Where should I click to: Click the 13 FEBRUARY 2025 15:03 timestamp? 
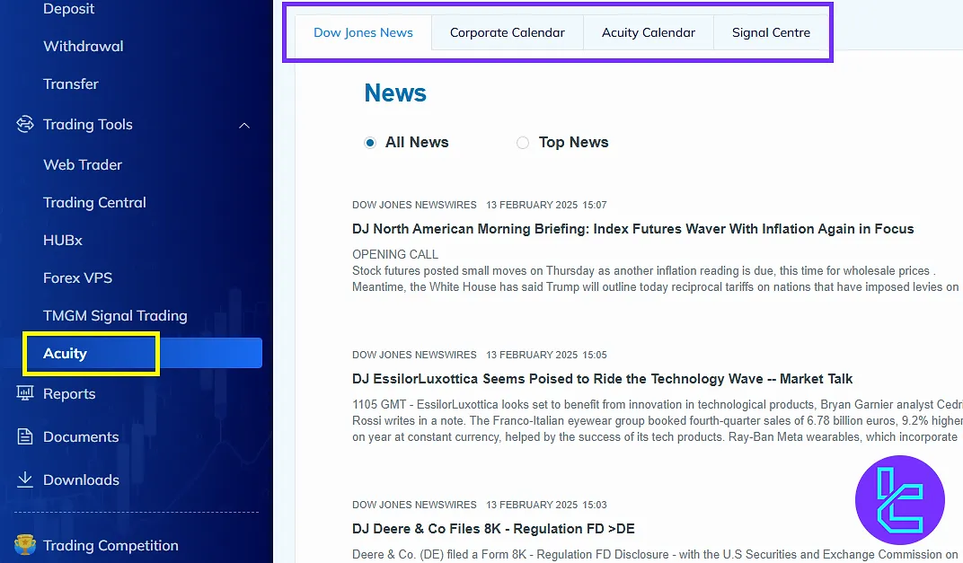click(x=546, y=505)
